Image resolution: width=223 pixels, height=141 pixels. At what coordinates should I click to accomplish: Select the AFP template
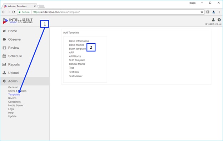(x=71, y=53)
